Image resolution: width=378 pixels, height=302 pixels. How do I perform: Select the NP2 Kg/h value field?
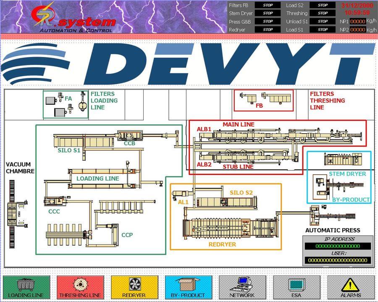click(357, 30)
